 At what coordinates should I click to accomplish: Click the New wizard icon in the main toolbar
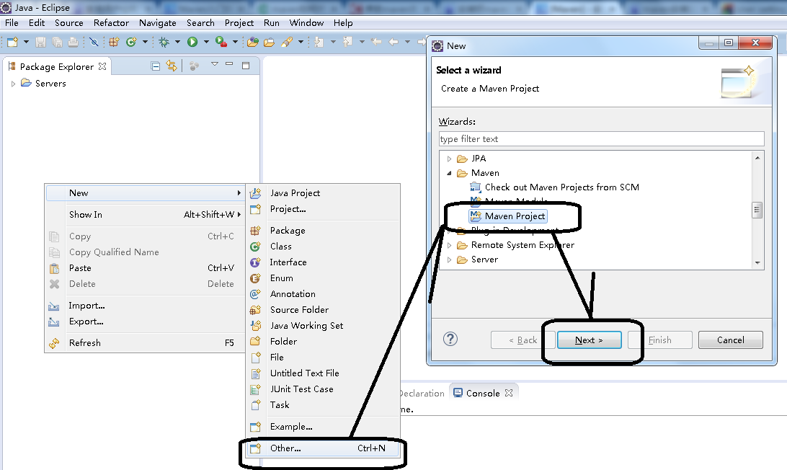(12, 43)
